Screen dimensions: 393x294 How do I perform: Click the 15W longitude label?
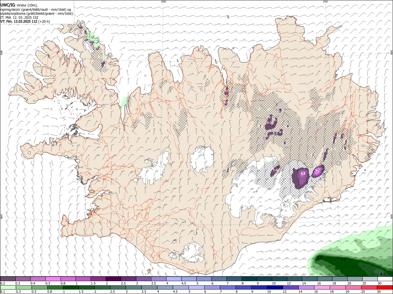pyautogui.click(x=325, y=2)
